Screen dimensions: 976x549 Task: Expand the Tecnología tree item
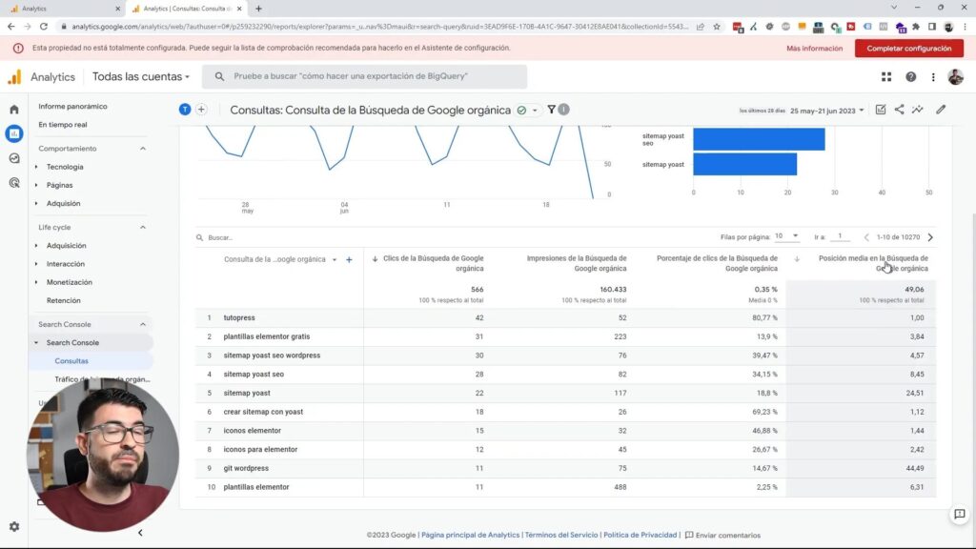click(36, 167)
